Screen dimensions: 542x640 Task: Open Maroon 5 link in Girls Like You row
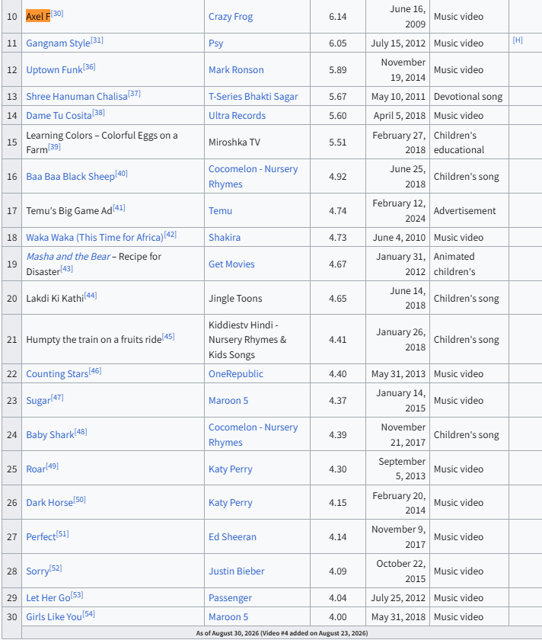(x=228, y=616)
